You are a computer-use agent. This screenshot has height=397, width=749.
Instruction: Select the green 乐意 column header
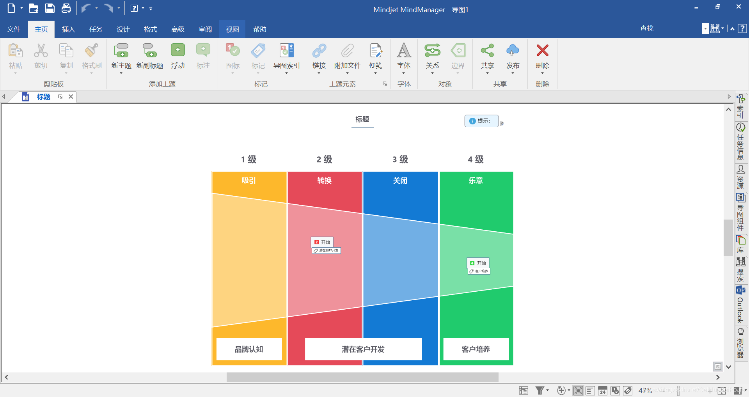(476, 181)
